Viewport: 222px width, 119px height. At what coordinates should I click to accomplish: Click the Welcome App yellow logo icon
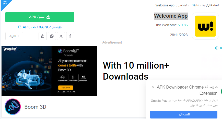click(205, 26)
